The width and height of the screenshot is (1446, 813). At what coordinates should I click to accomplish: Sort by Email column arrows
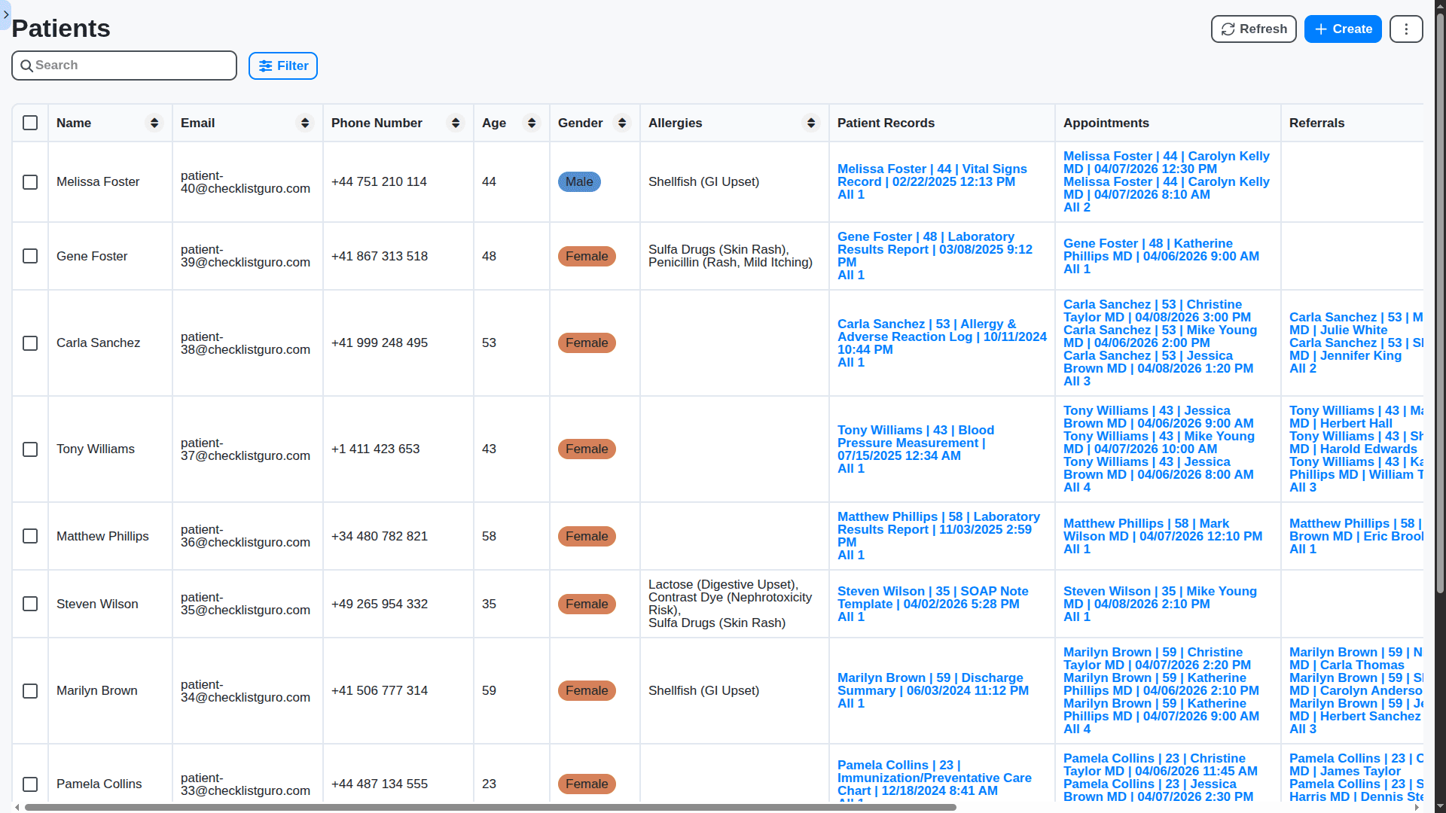(304, 123)
